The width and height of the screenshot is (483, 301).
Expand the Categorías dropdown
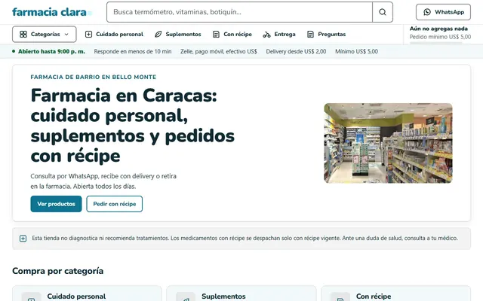45,34
